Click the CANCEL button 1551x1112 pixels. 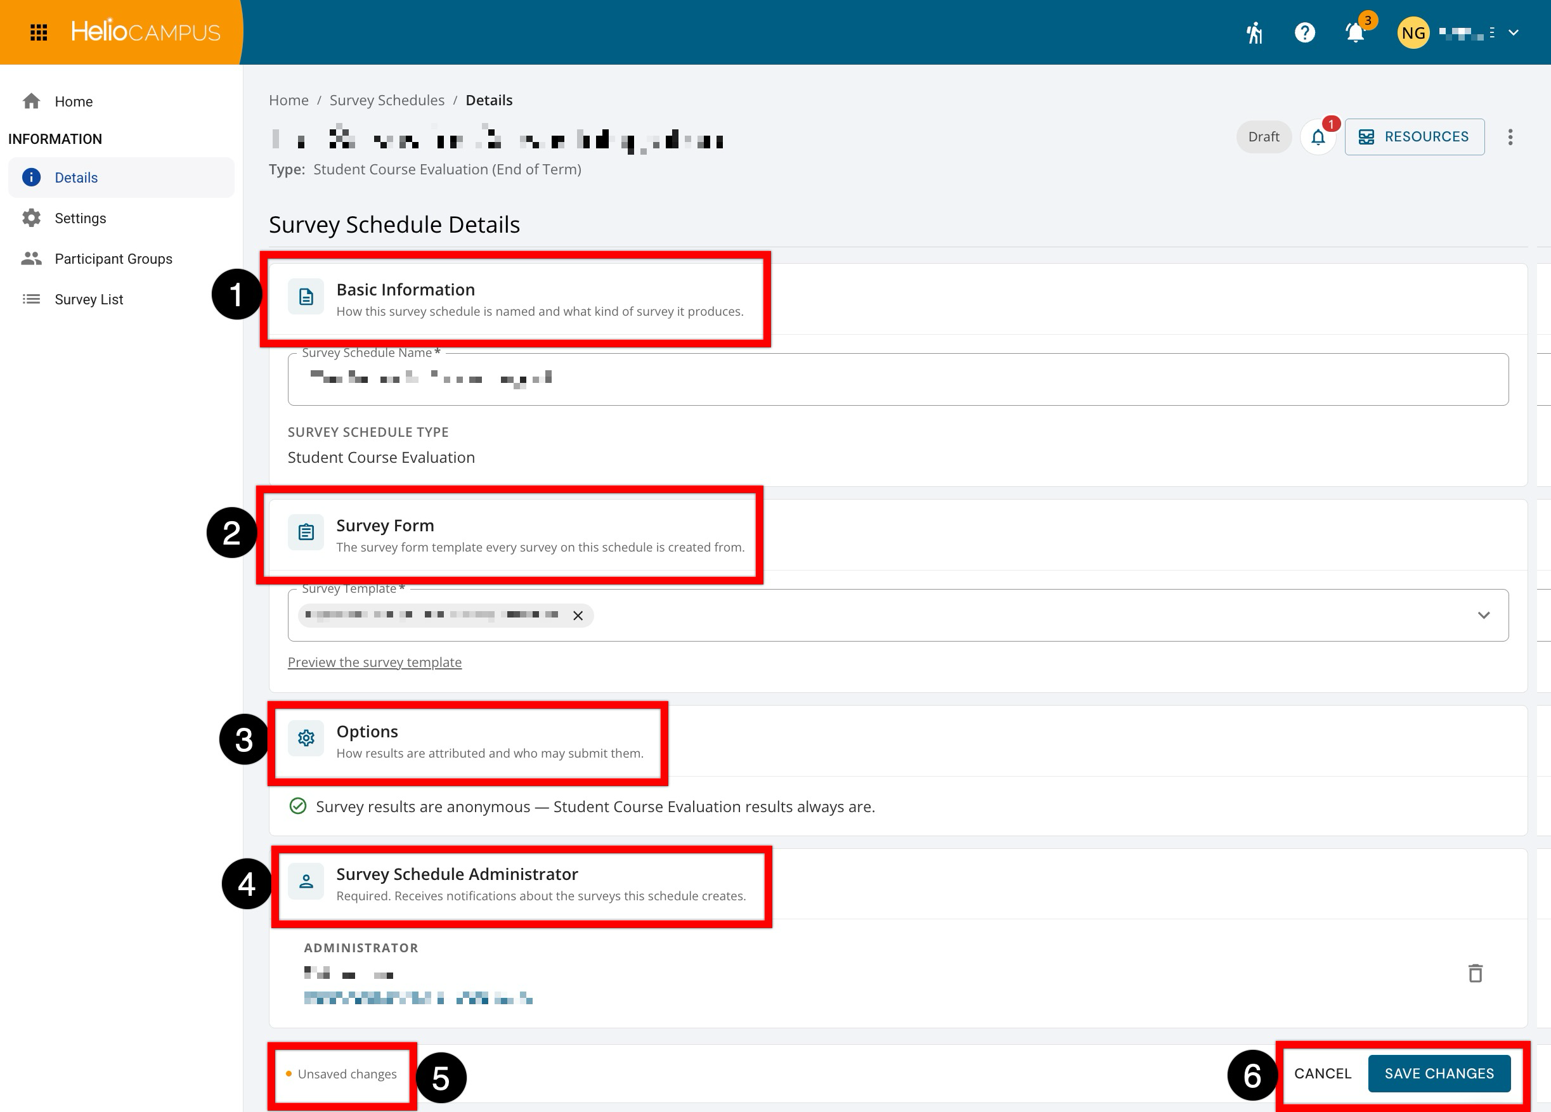click(x=1323, y=1074)
